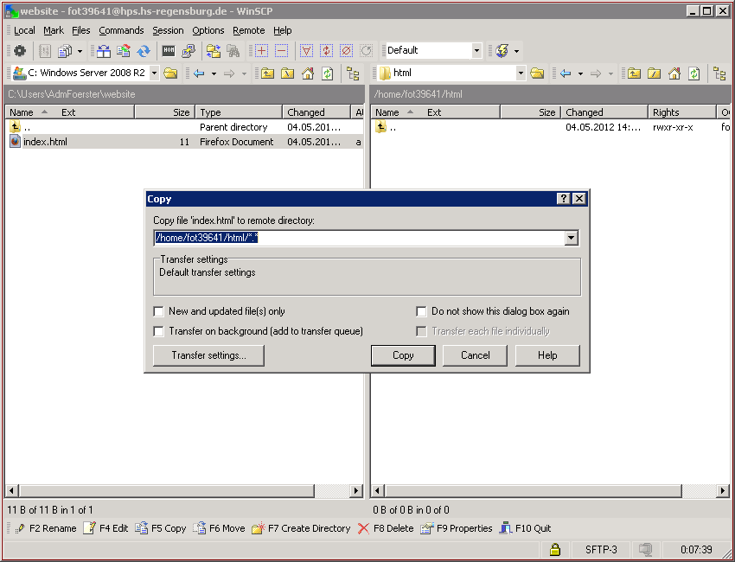
Task: Click the Invert Selection icon
Action: point(326,51)
